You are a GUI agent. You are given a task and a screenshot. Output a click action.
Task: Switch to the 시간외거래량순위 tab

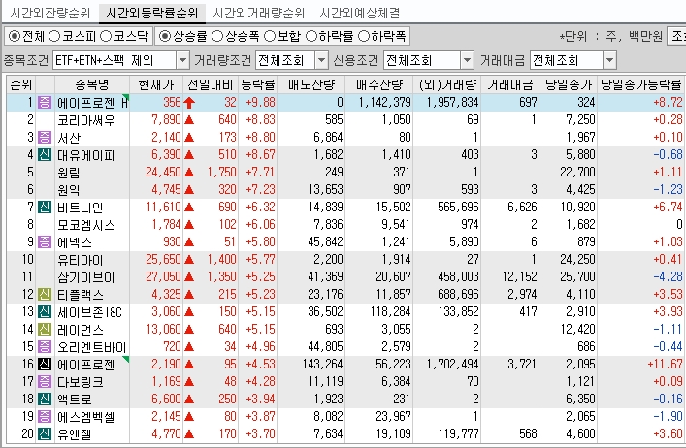(x=258, y=14)
